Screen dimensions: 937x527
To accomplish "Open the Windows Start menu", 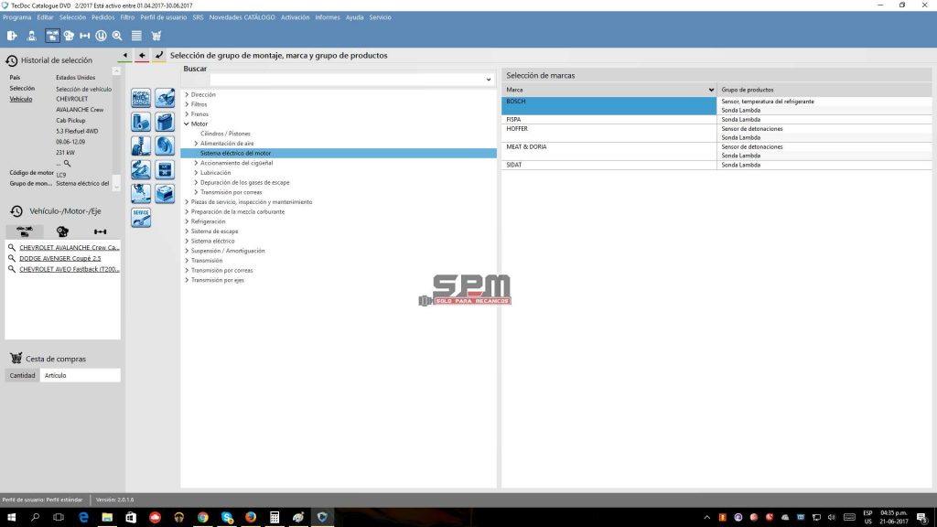I will pos(11,518).
